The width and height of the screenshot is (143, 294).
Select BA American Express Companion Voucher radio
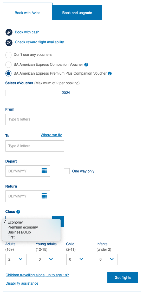8,64
